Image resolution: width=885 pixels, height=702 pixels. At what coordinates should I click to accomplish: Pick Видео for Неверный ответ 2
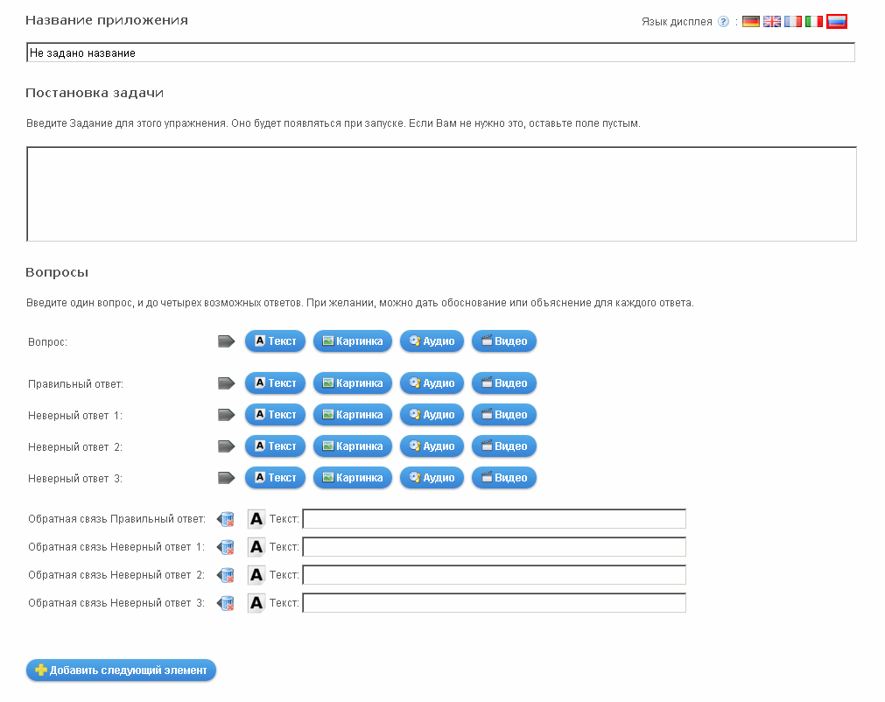click(x=504, y=446)
